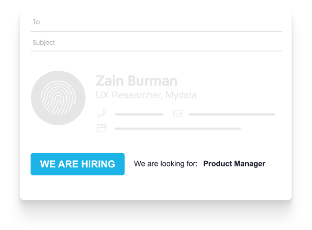Viewport: 312px width, 230px height.
Task: Click the "Subject" field label
Action: [44, 43]
